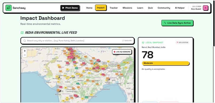215x103 pixels.
Task: Click the Mumbai city label on the map
Action: 58,94
